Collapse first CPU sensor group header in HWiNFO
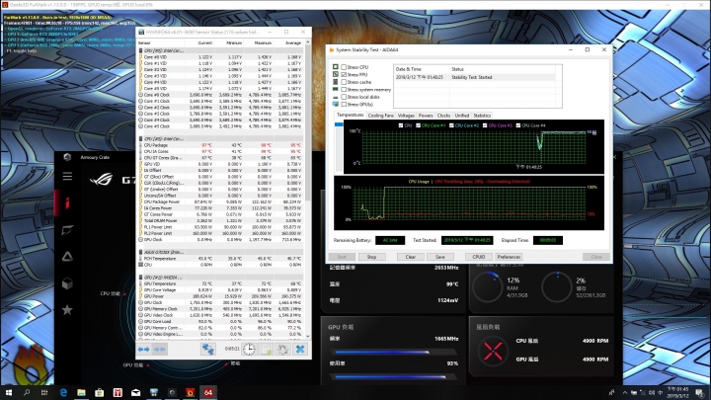 (221, 50)
